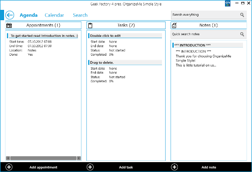Click the Done value 'Yes'
252x172 pixels.
coord(30,55)
